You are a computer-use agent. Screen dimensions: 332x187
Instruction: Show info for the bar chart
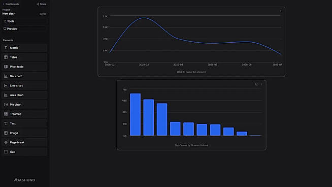(257, 84)
